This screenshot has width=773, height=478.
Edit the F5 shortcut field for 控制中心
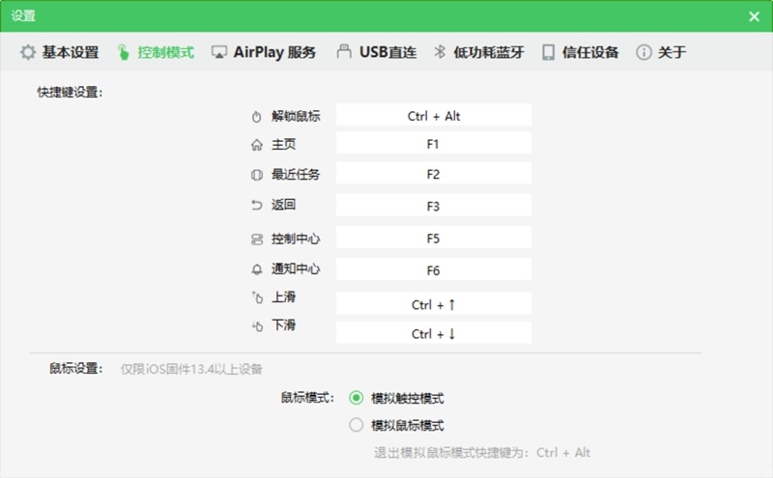point(434,238)
